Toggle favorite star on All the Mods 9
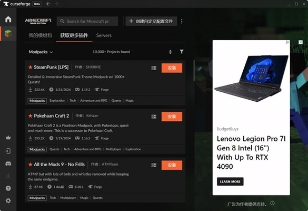Image resolution: width=308 pixels, height=211 pixels. coord(30,165)
